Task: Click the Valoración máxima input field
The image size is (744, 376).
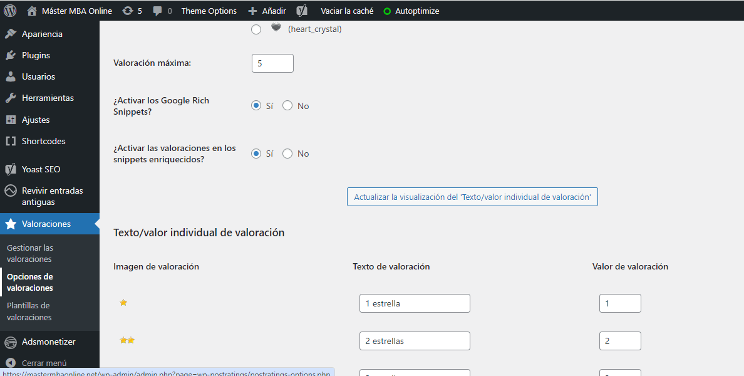Action: (x=272, y=63)
